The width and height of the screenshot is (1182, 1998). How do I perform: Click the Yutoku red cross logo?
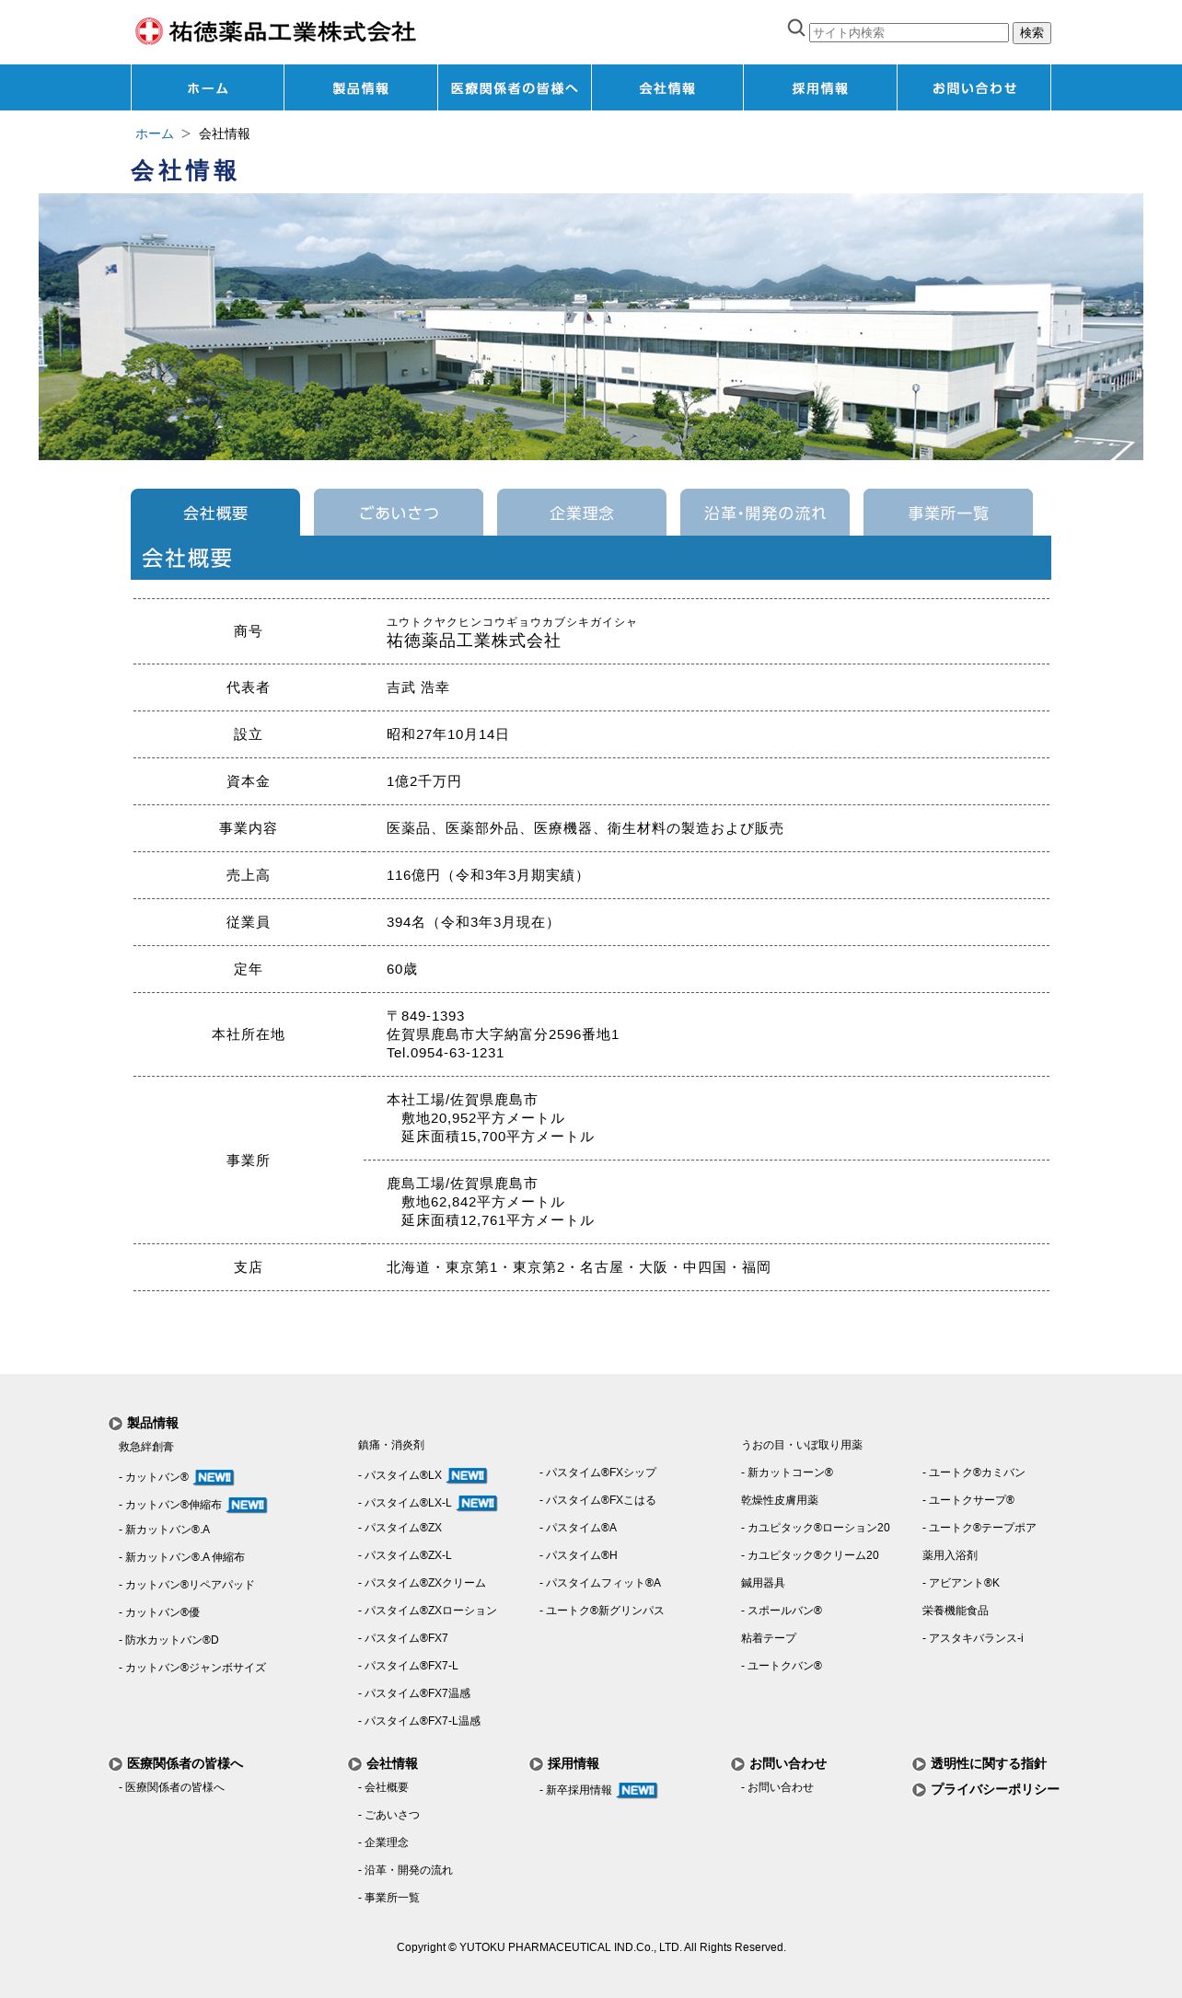149,31
